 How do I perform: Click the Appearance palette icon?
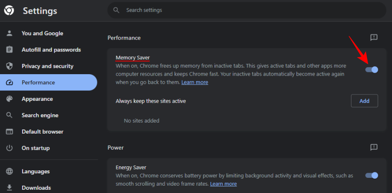click(9, 99)
